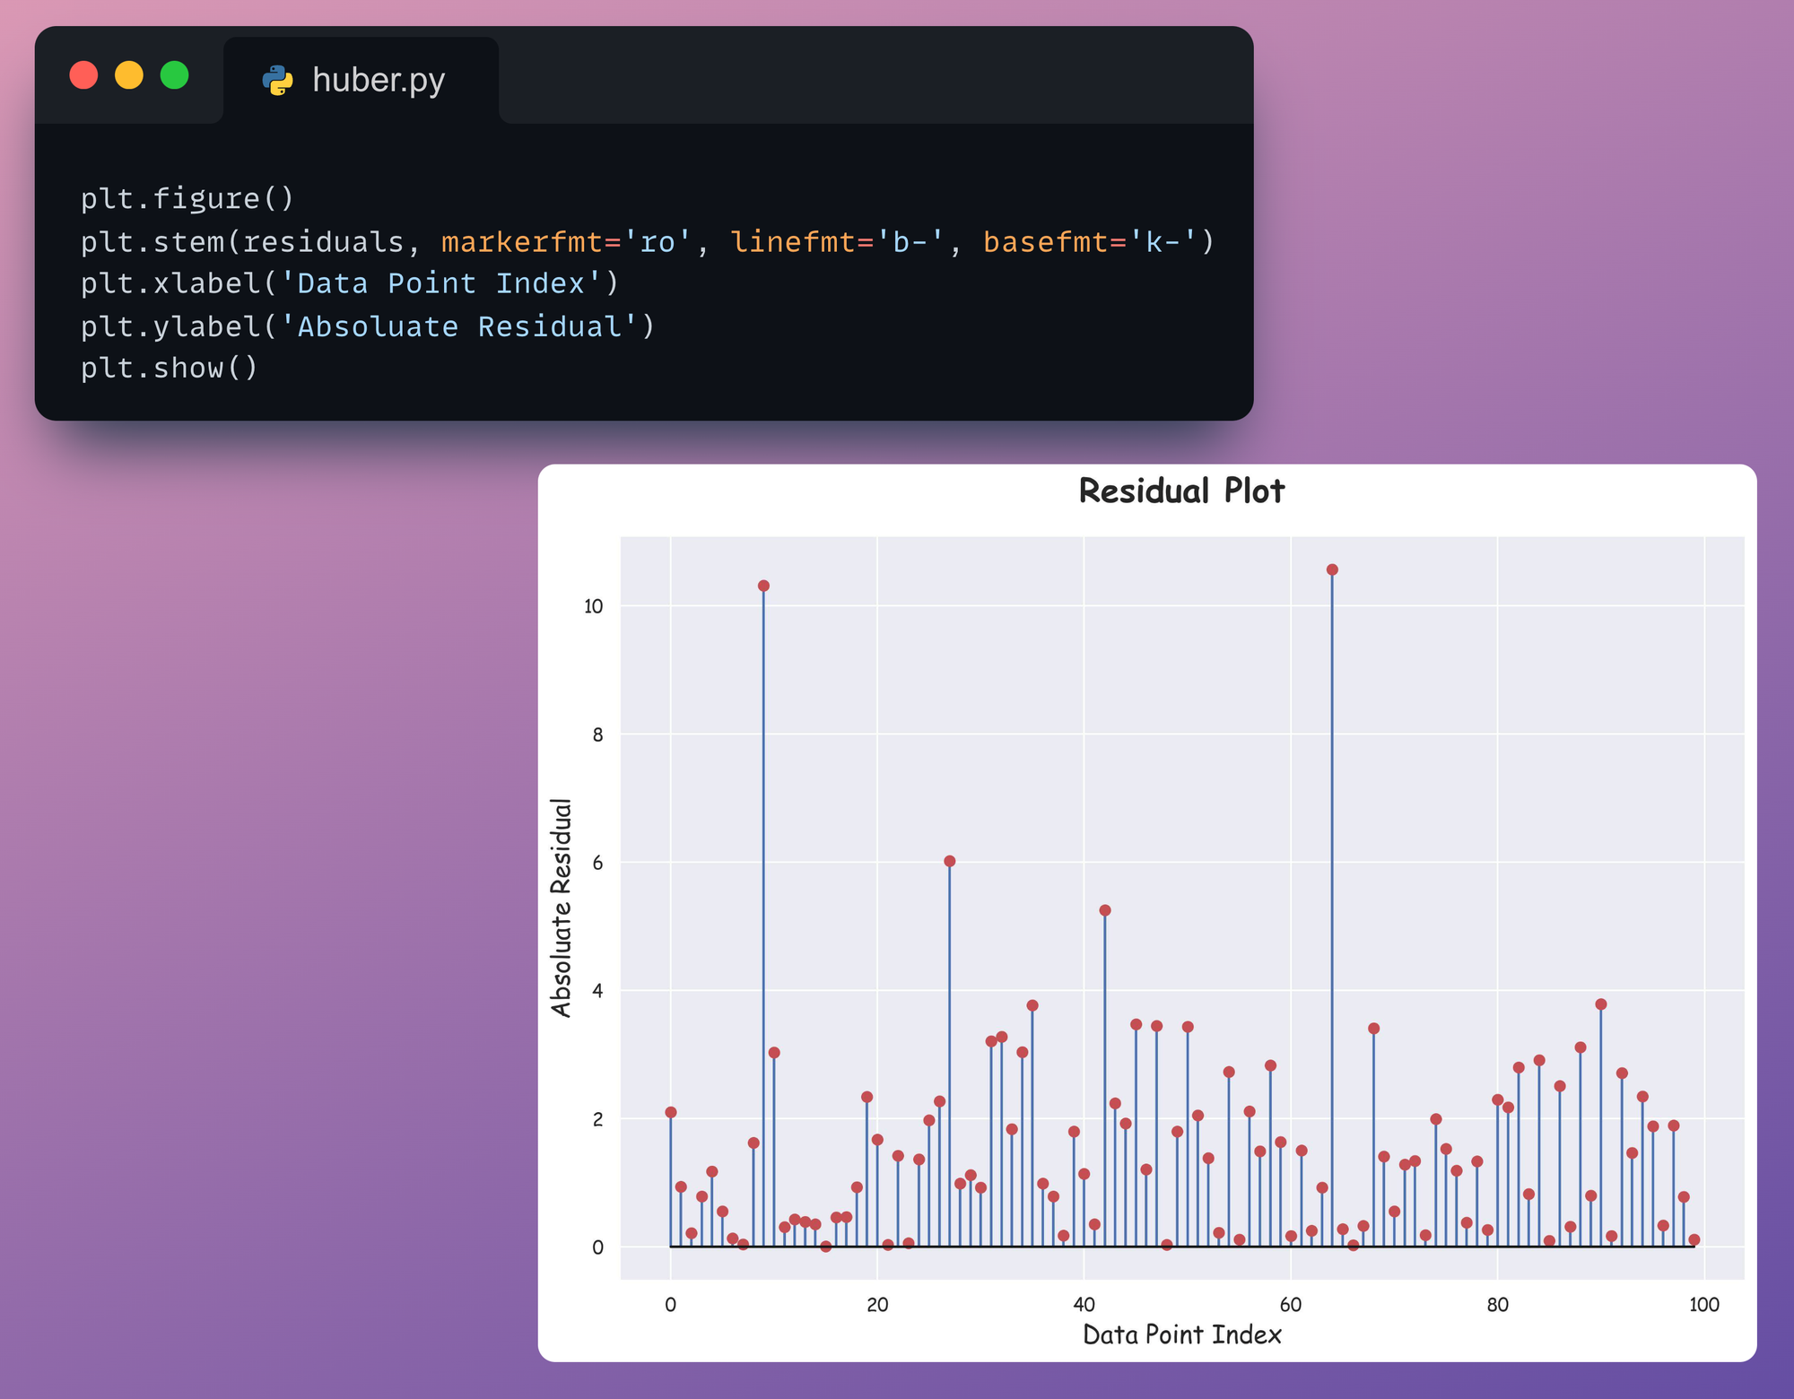Click the tallest stem marker near index 64
1794x1399 pixels.
[1332, 569]
